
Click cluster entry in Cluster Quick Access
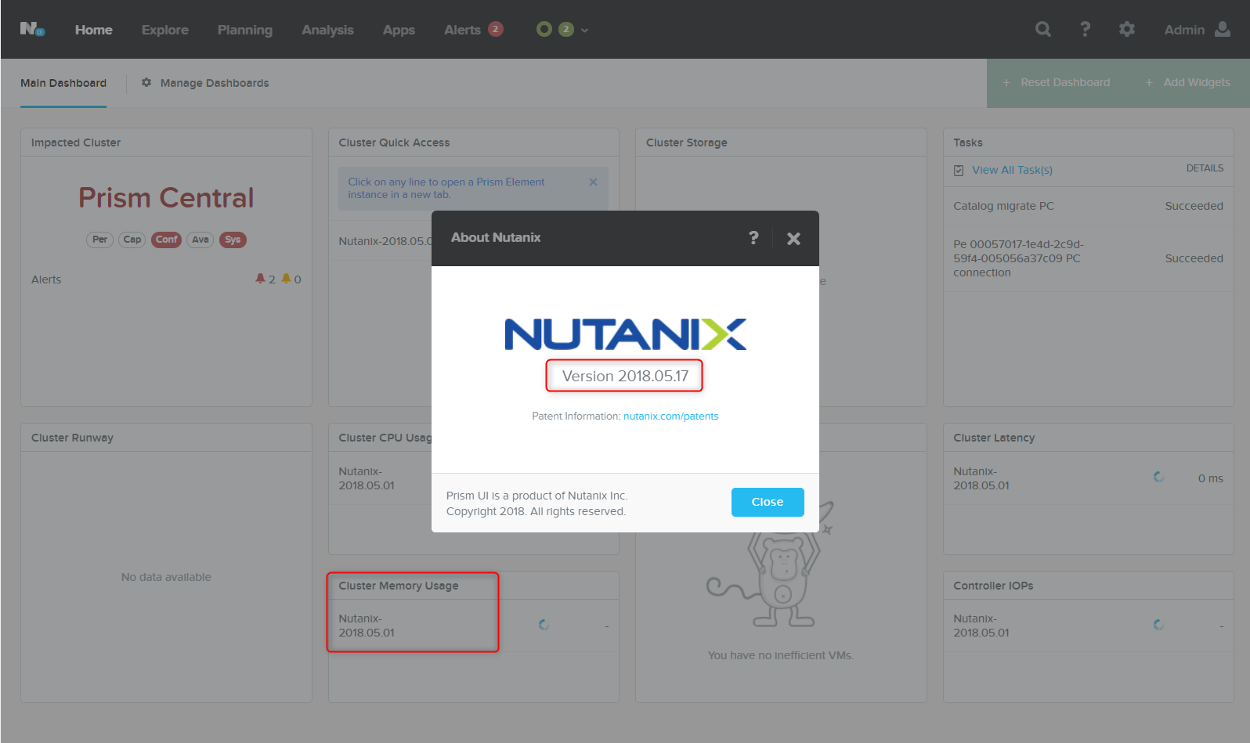click(385, 241)
